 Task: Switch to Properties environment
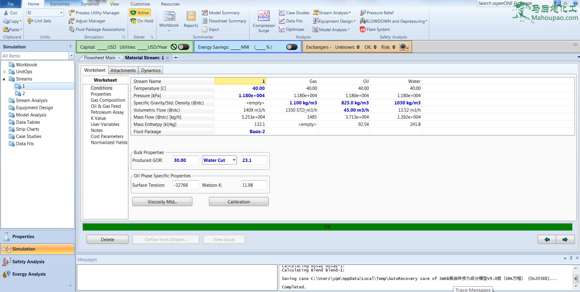click(x=38, y=237)
